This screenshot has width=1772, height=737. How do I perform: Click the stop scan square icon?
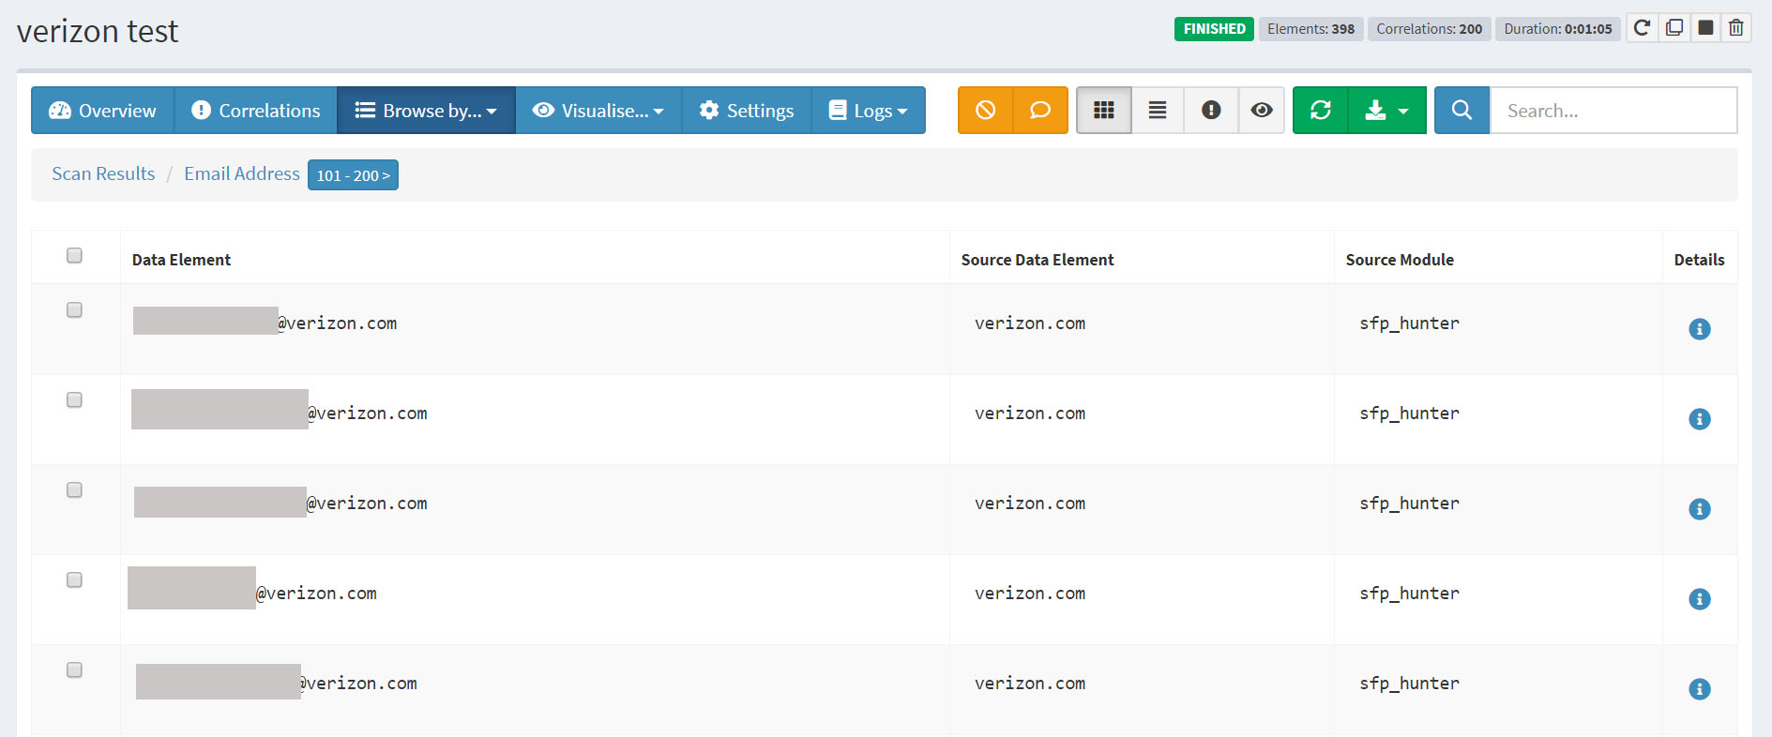(1705, 28)
